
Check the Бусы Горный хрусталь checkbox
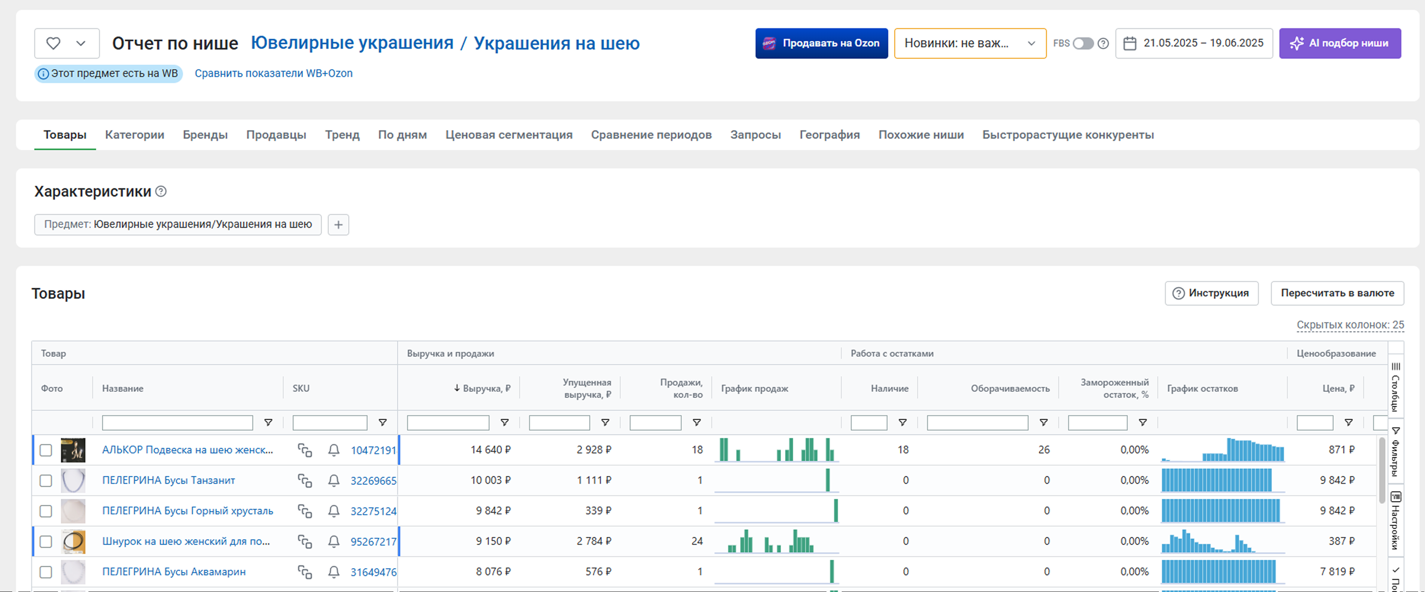(x=46, y=511)
